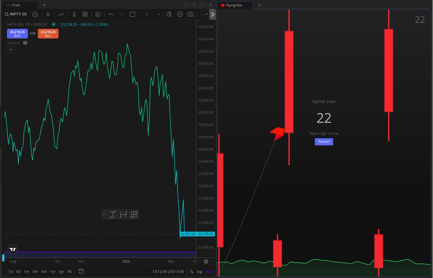433x278 pixels.
Task: Collapse the indicator legend with up chevron
Action: point(11,49)
